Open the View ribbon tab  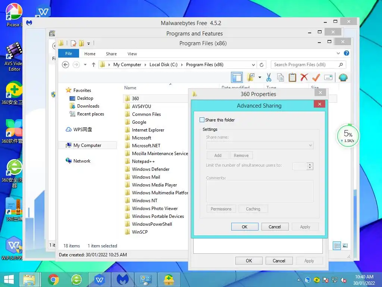tap(132, 54)
